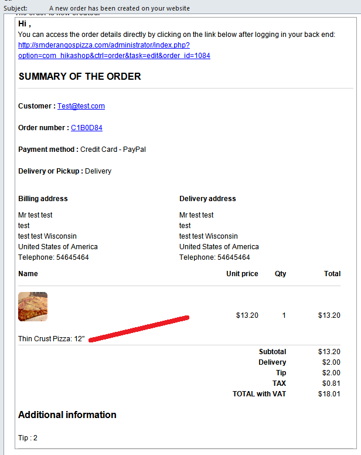
Task: Click the Additional information heading
Action: [x=67, y=415]
